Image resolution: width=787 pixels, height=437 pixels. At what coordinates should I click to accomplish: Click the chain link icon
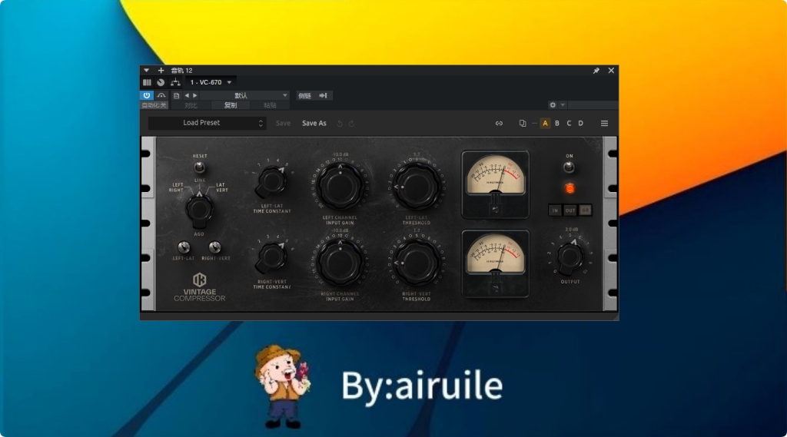pos(499,124)
